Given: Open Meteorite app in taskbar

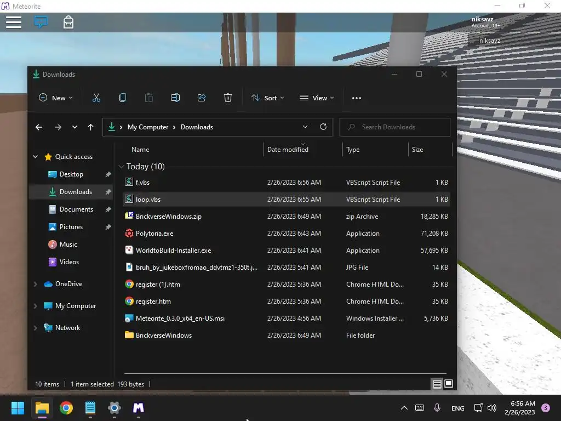Looking at the screenshot, I should (139, 408).
